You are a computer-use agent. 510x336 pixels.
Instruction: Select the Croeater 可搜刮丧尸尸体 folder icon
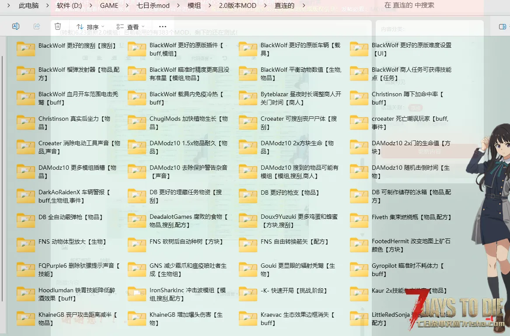pos(248,122)
